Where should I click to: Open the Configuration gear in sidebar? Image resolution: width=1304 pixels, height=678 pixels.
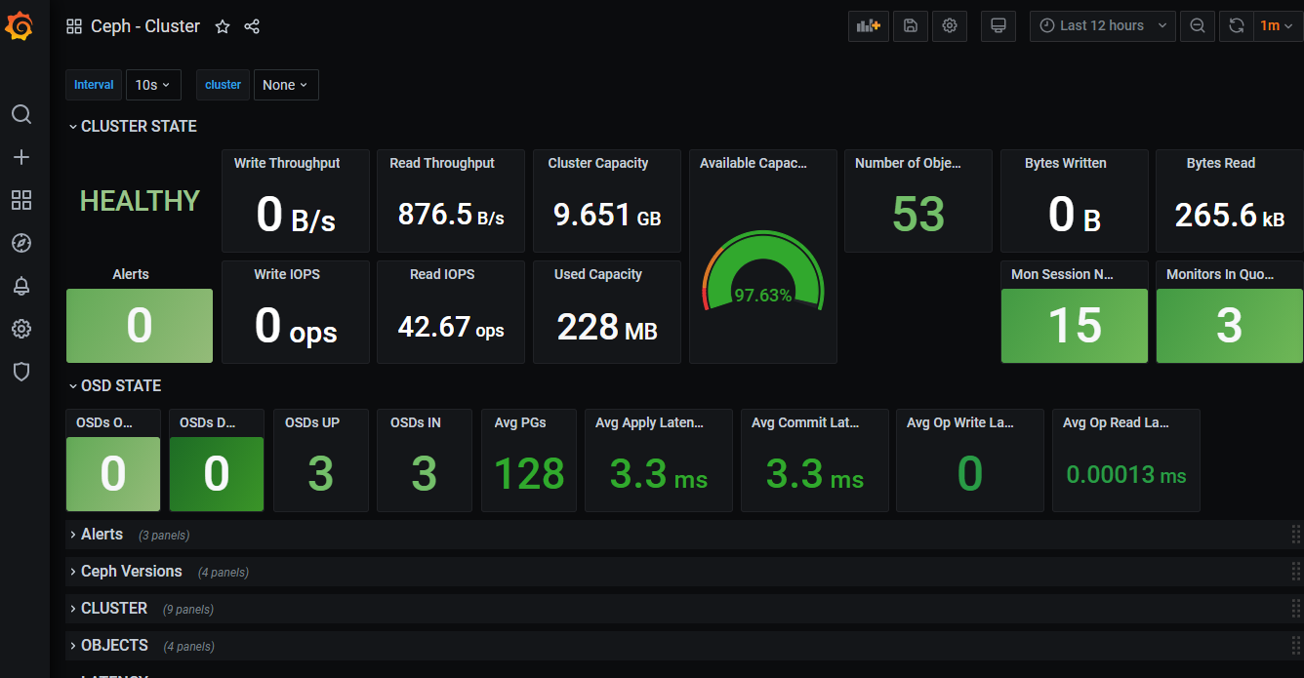click(21, 329)
